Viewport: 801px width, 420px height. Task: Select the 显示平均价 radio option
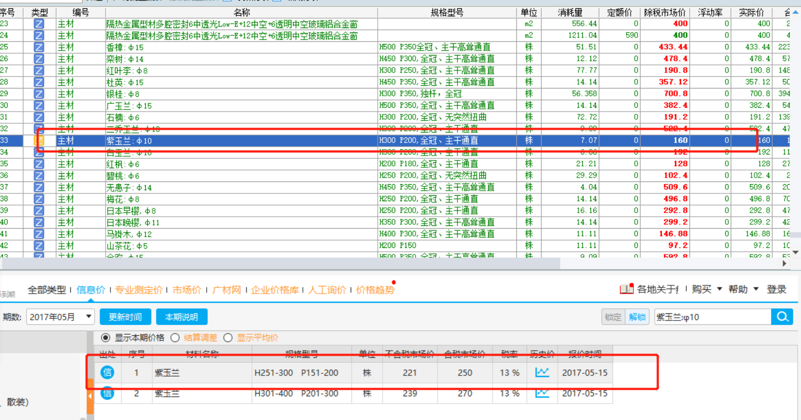[x=228, y=338]
